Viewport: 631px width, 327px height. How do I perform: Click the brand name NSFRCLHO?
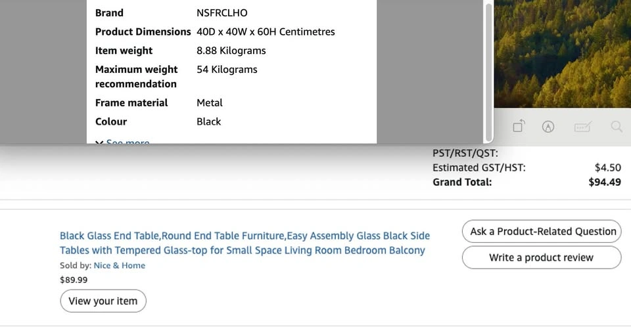coord(222,12)
